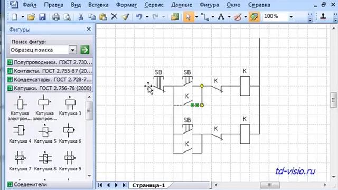Save the drawing with floppy disk icon
The width and height of the screenshot is (338, 190).
[42, 16]
